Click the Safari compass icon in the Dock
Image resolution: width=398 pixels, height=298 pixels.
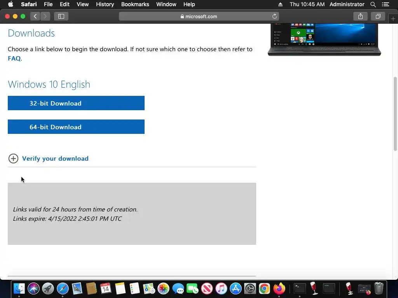click(63, 288)
